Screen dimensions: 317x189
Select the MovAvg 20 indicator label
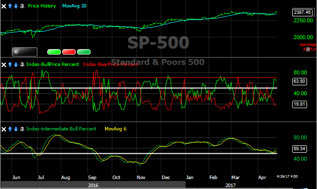[x=75, y=6]
